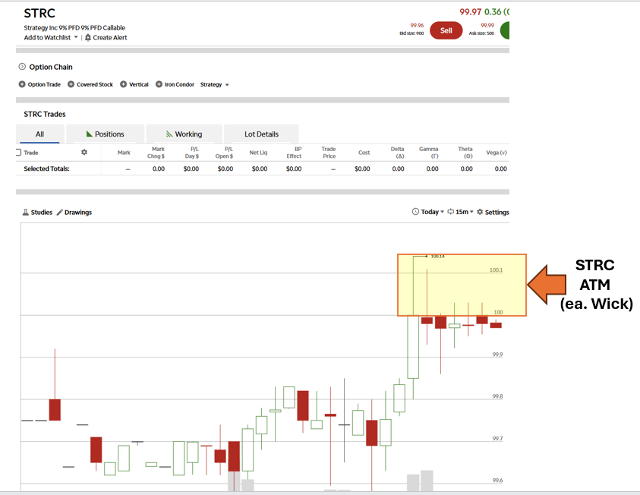Click plus icon beside Vertical

click(x=123, y=84)
